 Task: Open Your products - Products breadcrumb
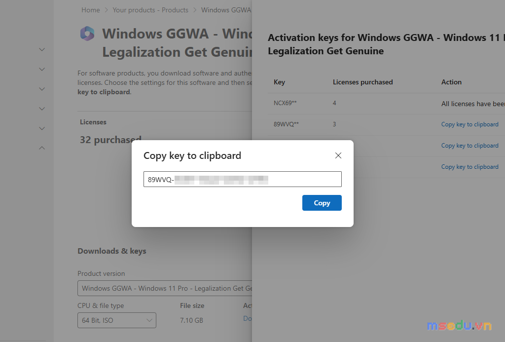tap(150, 10)
